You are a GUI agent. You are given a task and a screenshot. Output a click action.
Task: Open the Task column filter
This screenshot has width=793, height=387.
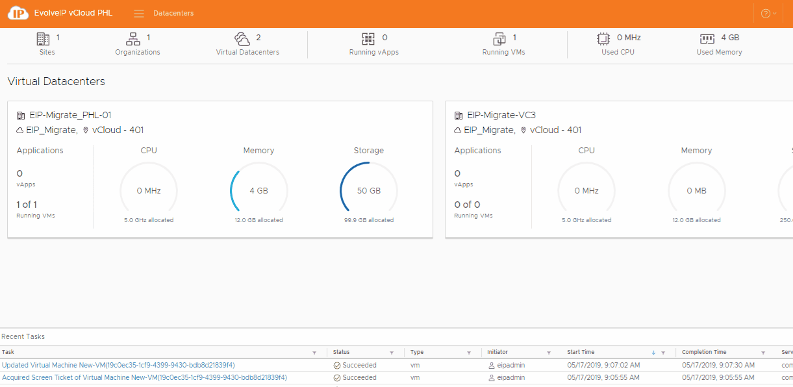click(314, 353)
